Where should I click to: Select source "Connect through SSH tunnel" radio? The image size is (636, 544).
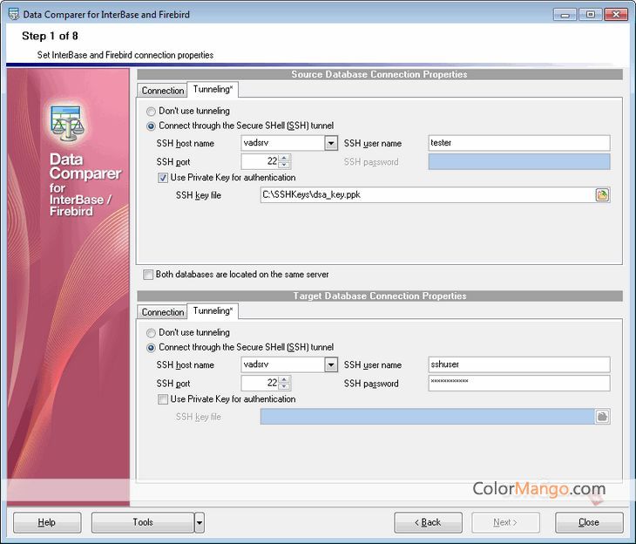coord(151,126)
